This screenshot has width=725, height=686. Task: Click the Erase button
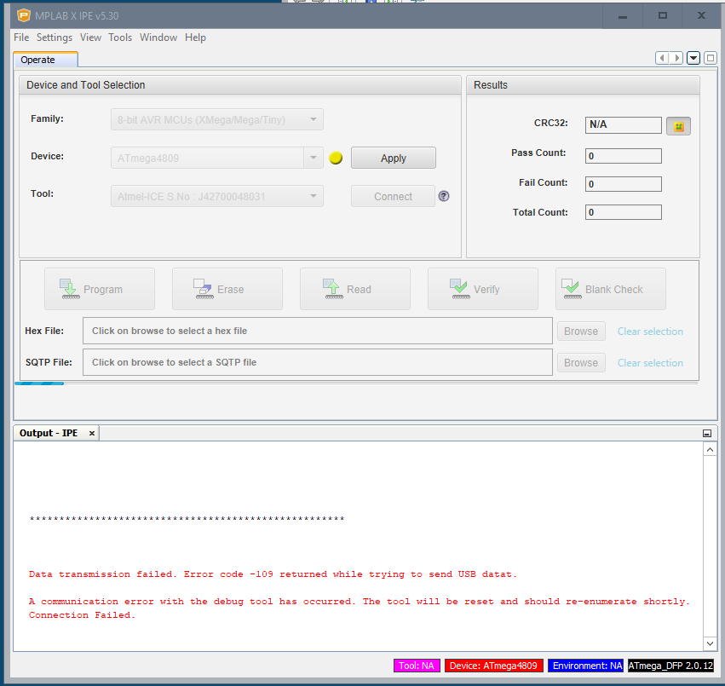click(227, 289)
